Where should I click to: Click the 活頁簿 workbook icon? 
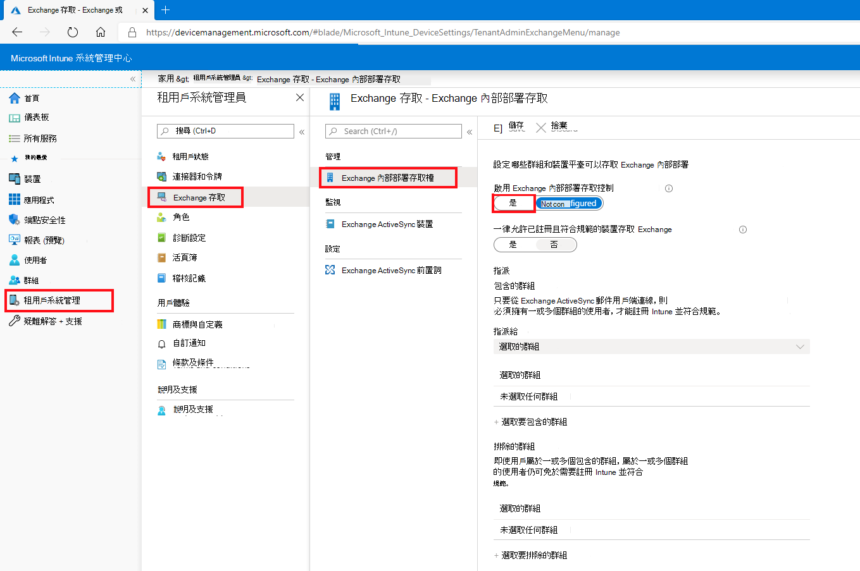[x=161, y=257]
